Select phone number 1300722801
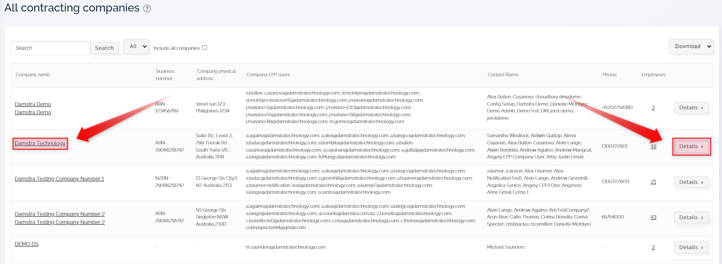This screenshot has height=264, width=722. (x=614, y=146)
